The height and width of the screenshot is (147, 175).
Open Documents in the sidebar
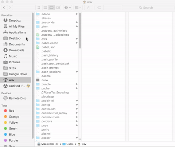pyautogui.click(x=15, y=44)
